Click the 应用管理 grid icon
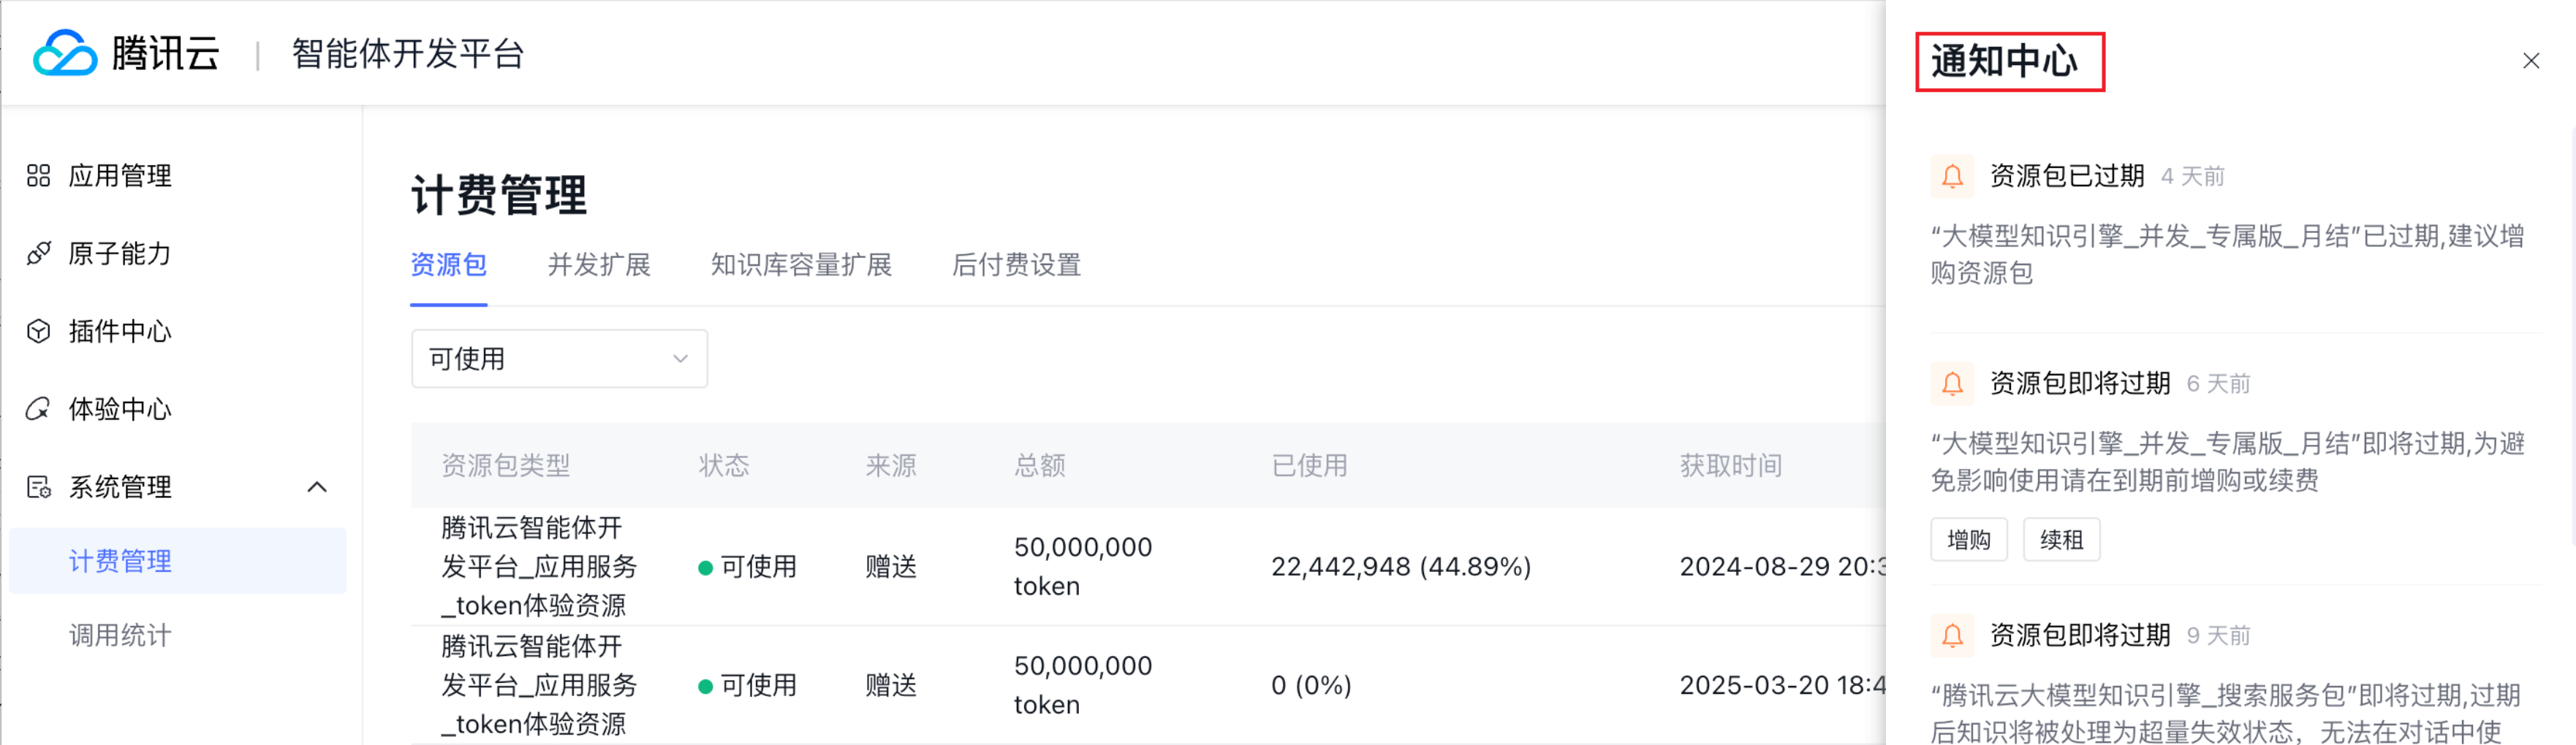 [x=39, y=176]
